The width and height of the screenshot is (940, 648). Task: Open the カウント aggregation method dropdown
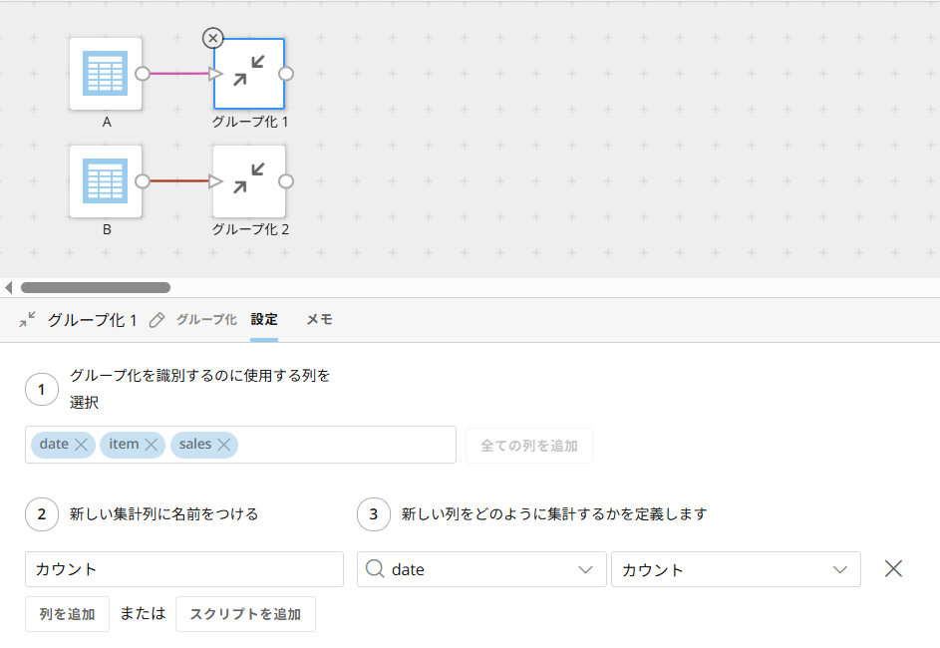[840, 569]
